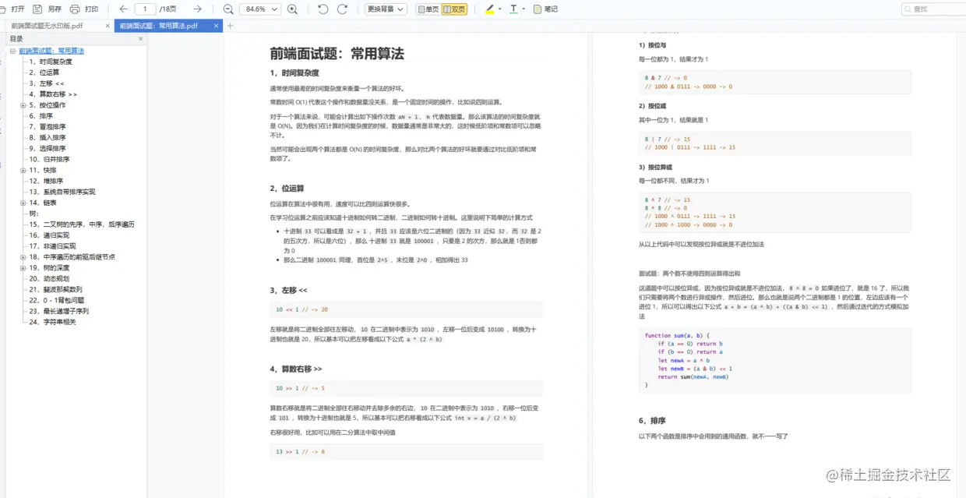Viewport: 966px width, 498px height.
Task: Select the 树： outline entry
Action: point(33,214)
